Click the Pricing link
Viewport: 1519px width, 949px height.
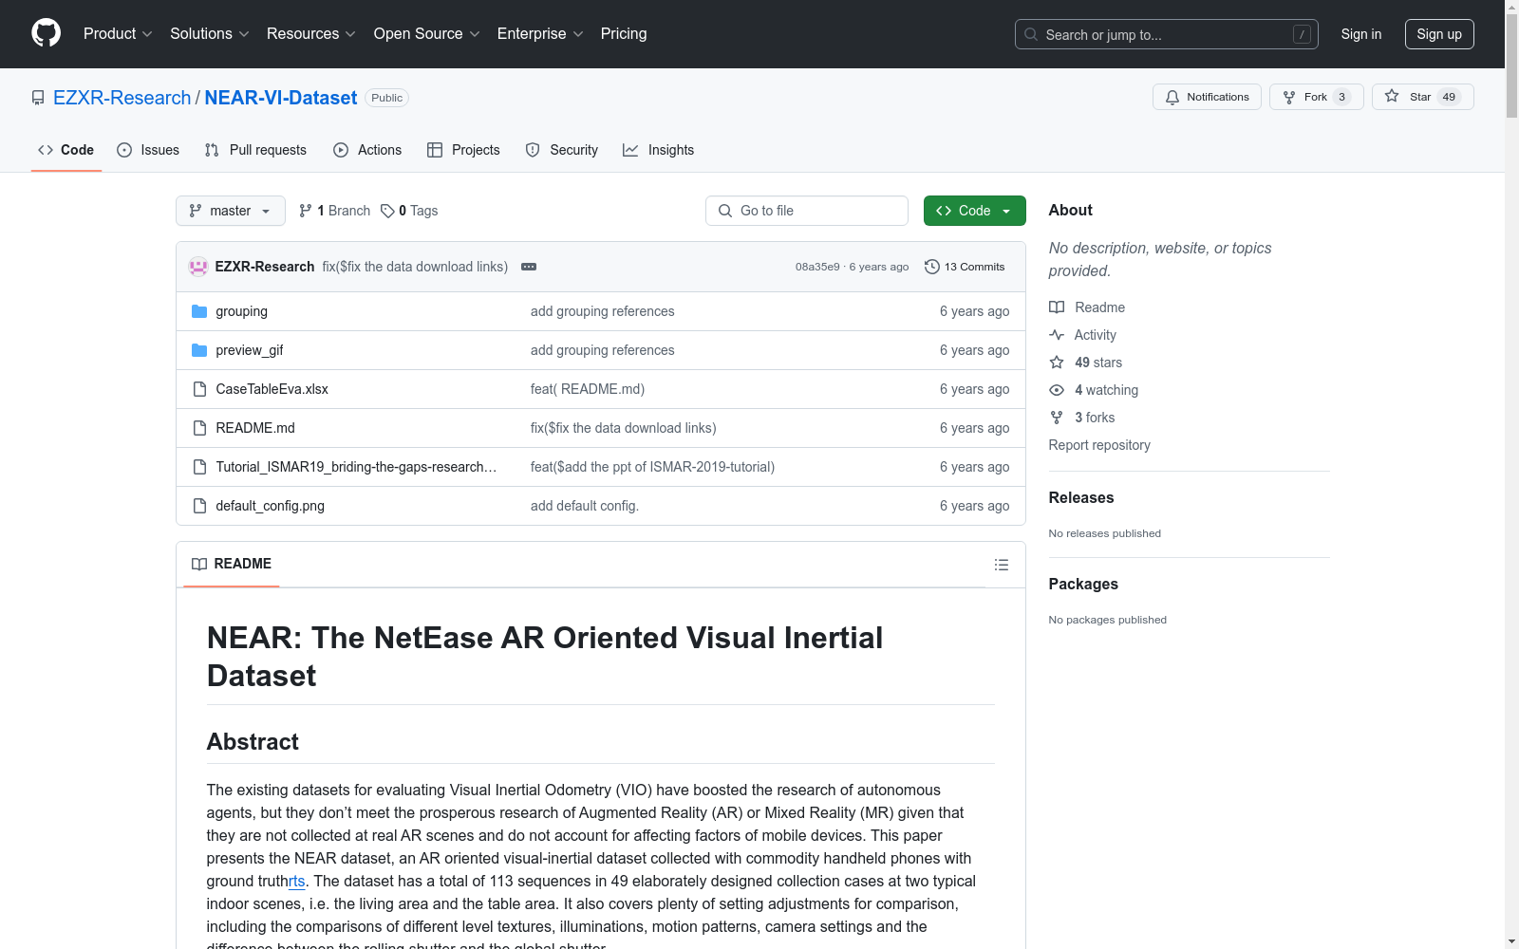(x=624, y=34)
